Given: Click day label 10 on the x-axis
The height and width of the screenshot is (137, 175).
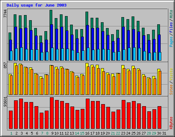Looking at the screenshot, I should [x=56, y=133].
